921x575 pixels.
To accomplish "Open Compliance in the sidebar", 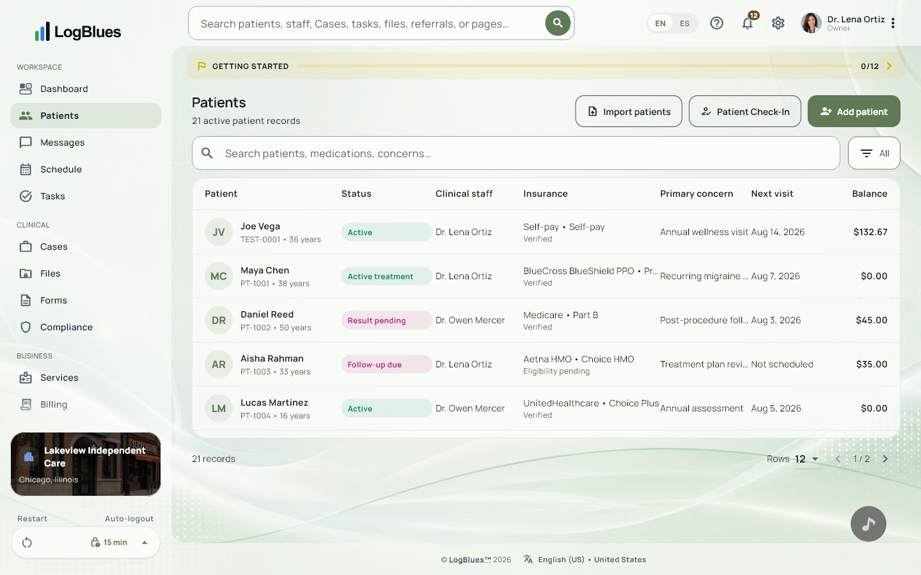I will pyautogui.click(x=86, y=327).
